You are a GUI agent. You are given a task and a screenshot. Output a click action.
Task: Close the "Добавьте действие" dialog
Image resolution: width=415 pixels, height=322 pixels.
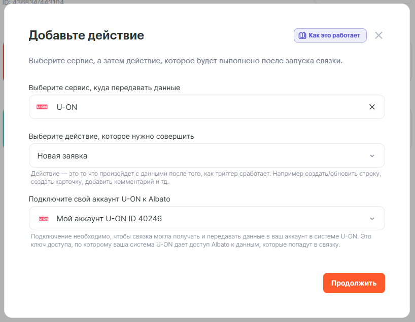[378, 35]
